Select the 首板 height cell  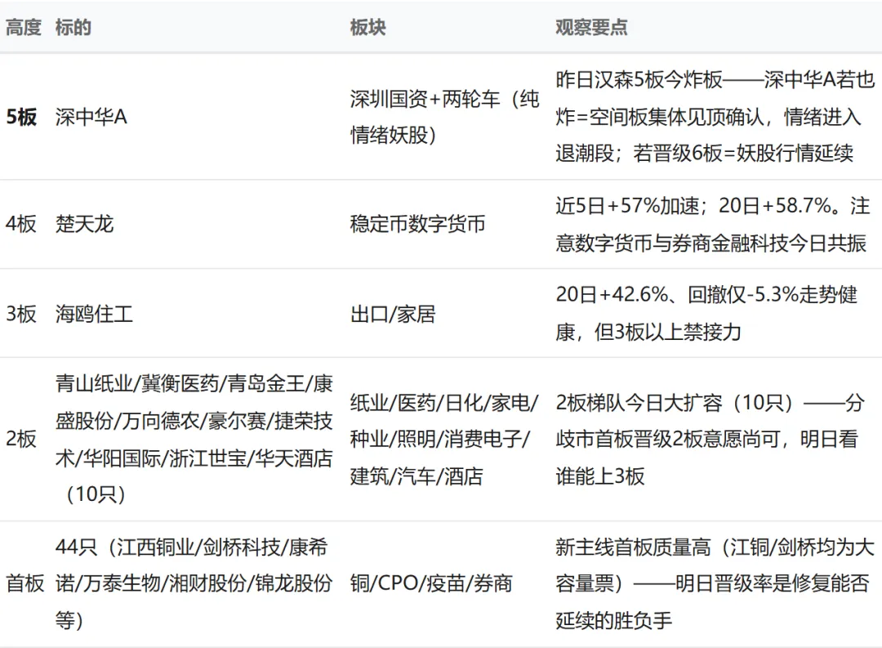[x=24, y=583]
